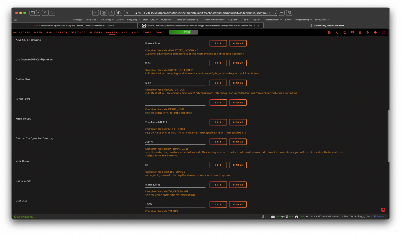Switch to the GitHub docker-timemachine tab

200,26
